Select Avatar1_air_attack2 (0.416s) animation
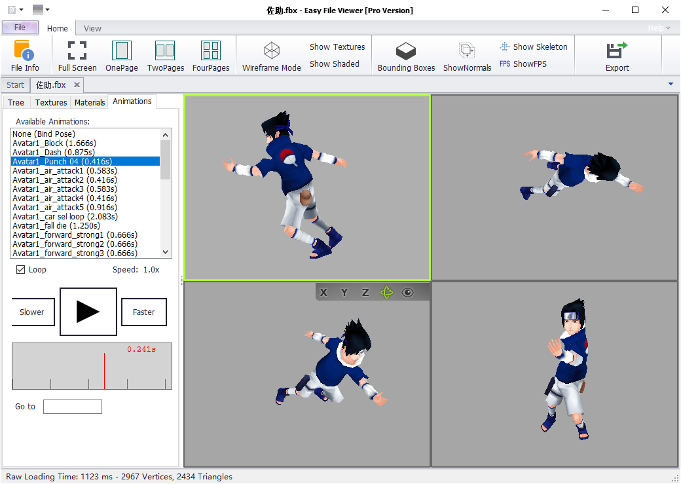The image size is (681, 484). tap(86, 179)
